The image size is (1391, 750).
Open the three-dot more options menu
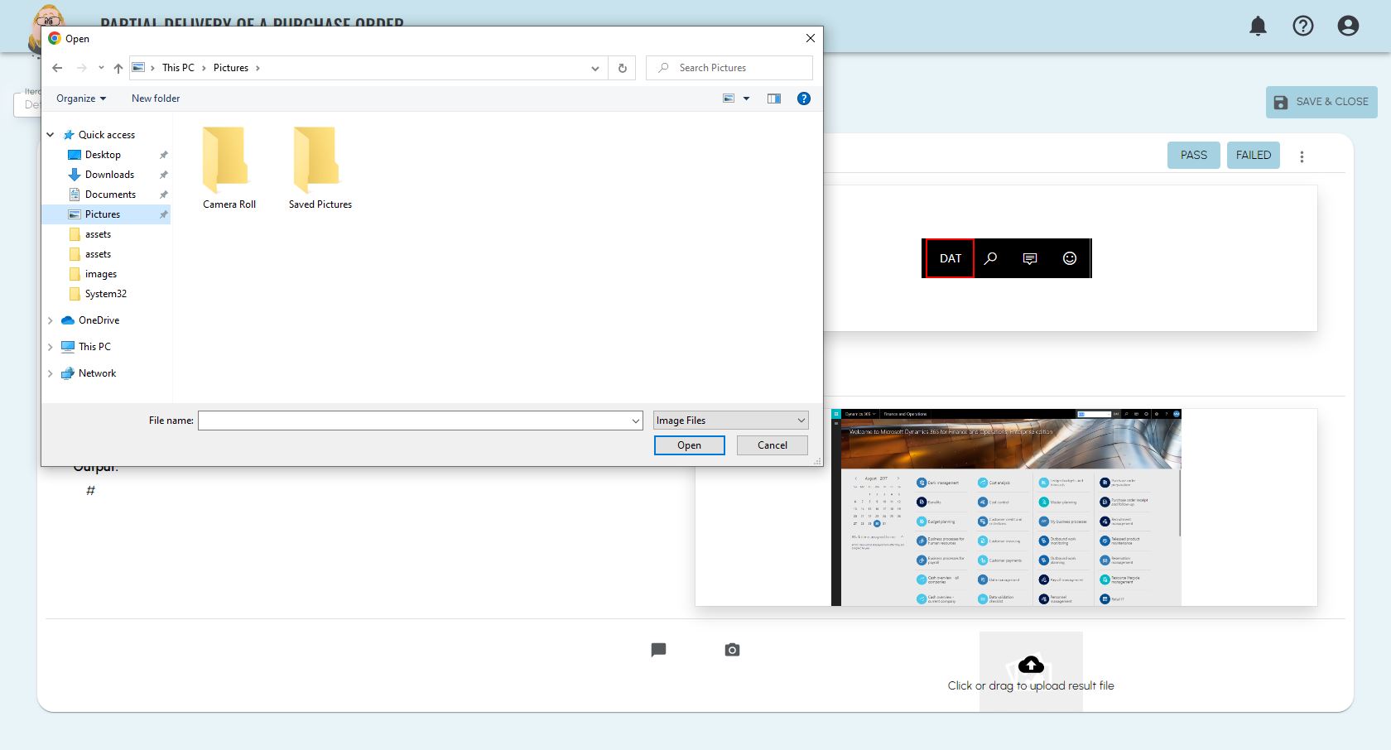pos(1302,156)
